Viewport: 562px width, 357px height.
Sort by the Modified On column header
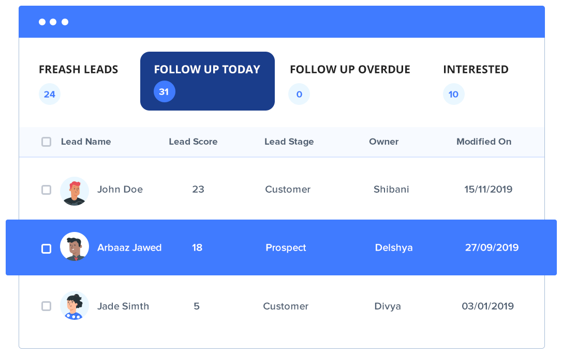coord(484,142)
